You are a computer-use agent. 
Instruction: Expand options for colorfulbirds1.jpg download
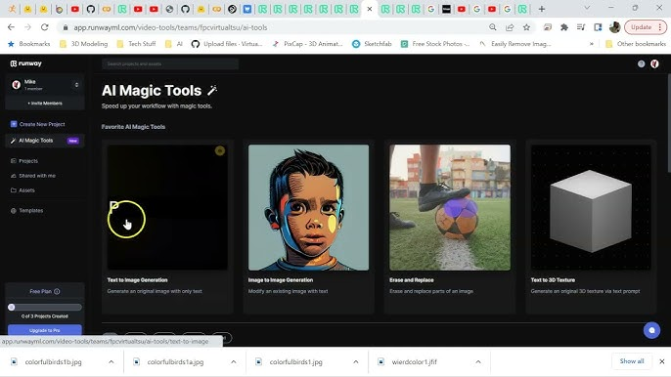pos(356,362)
